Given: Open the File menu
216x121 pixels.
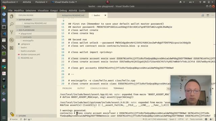Looking at the screenshot, I should point(10,10).
